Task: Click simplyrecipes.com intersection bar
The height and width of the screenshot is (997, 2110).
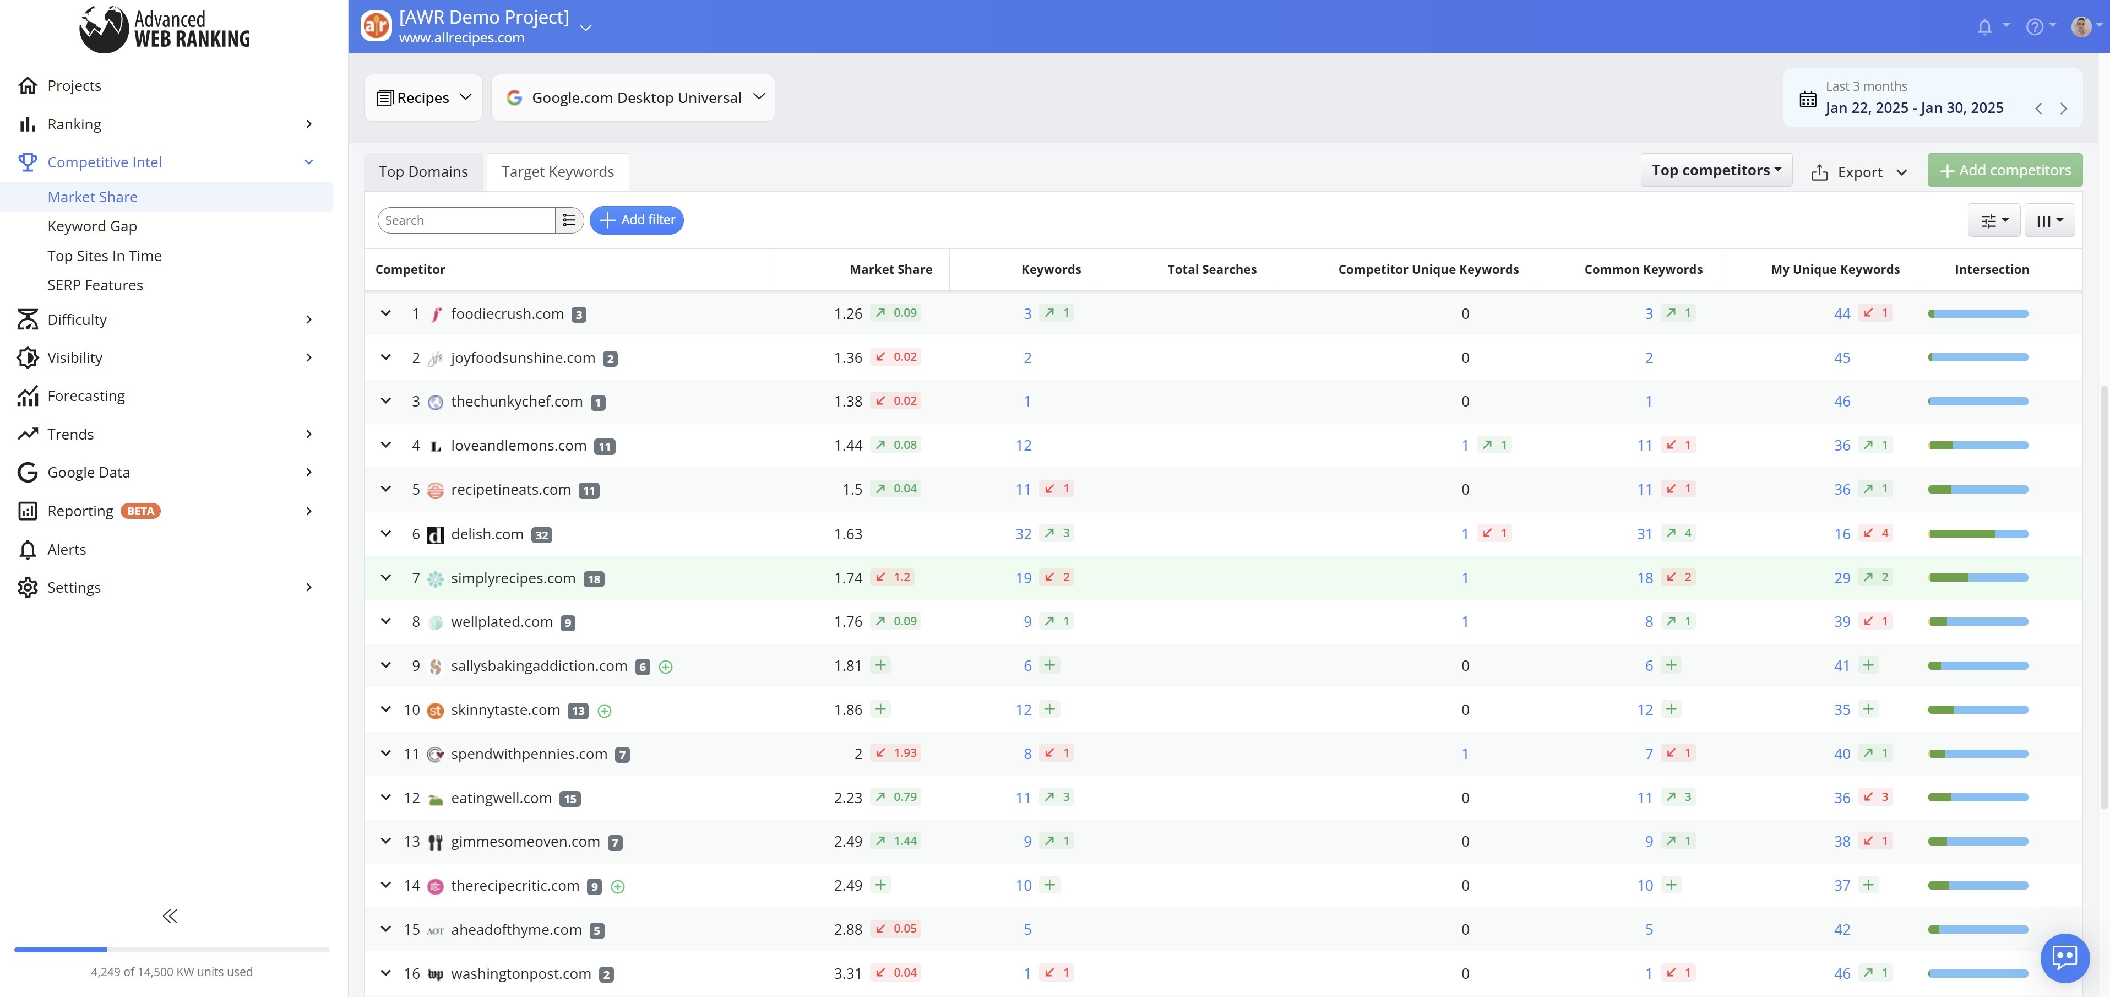Action: pyautogui.click(x=1978, y=578)
